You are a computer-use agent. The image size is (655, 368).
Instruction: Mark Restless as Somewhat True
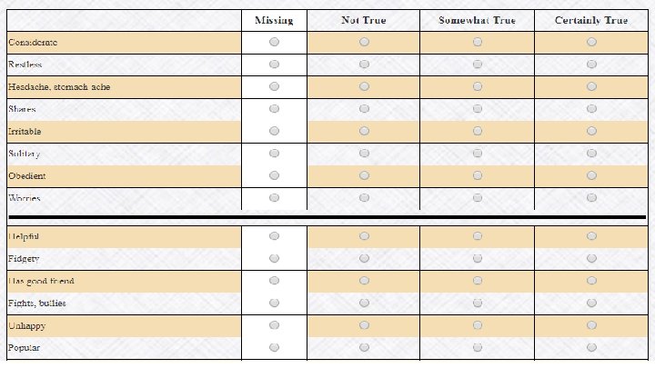[x=478, y=64]
